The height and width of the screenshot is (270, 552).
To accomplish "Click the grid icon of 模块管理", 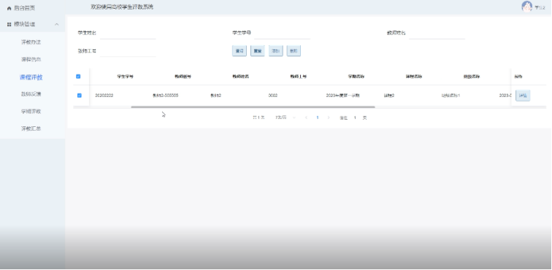I will pos(9,24).
